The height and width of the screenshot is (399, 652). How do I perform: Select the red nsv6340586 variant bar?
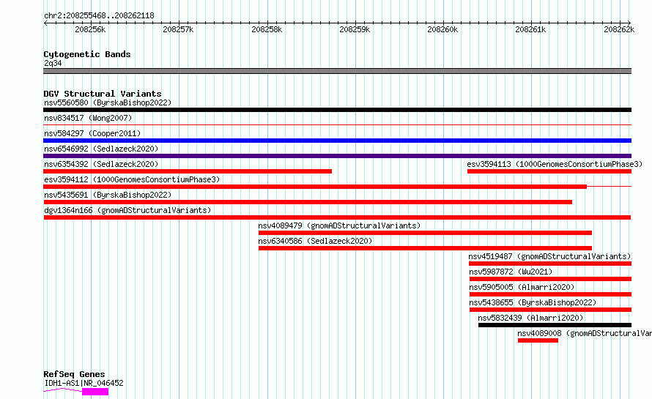(x=425, y=248)
